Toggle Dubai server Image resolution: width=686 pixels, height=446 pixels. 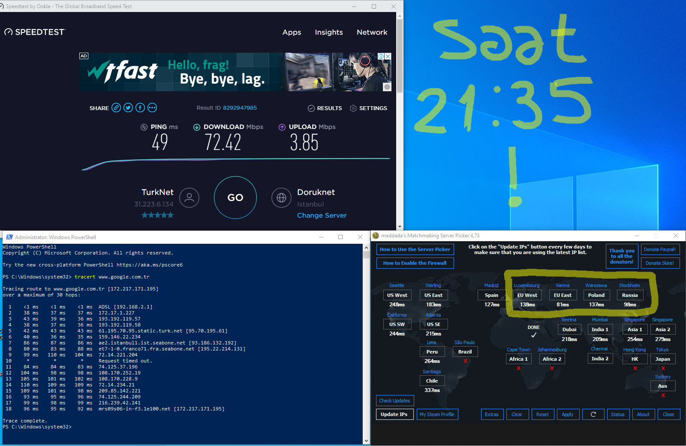pyautogui.click(x=569, y=329)
